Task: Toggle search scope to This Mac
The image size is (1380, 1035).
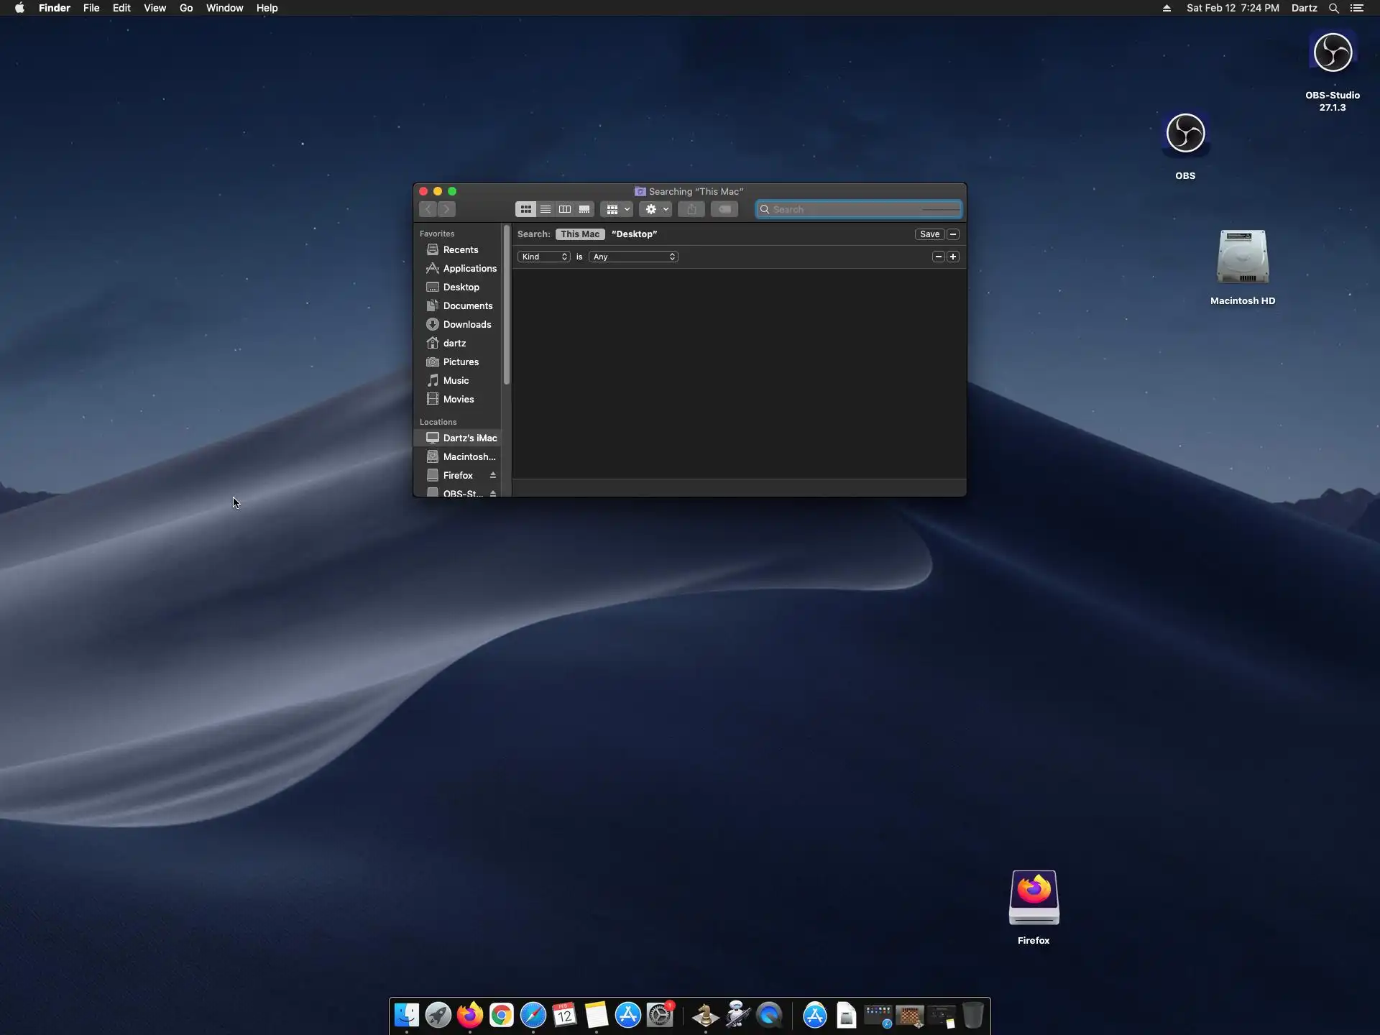Action: (x=579, y=234)
